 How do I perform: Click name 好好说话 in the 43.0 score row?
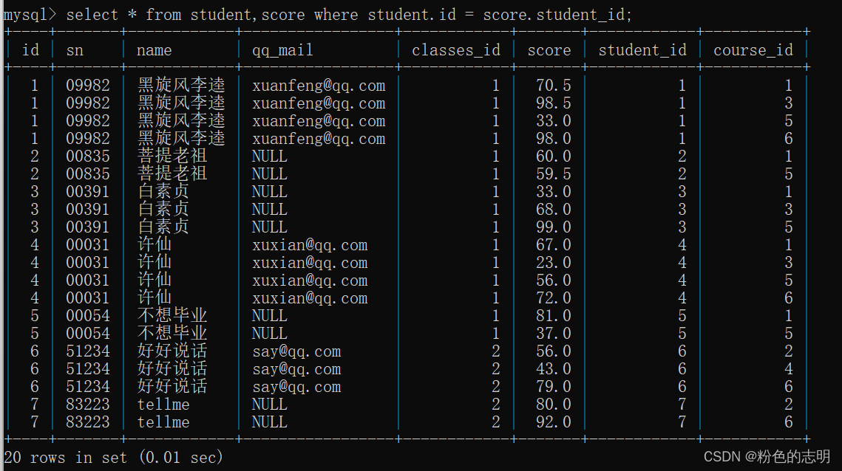172,368
